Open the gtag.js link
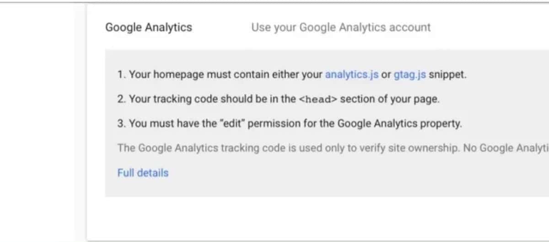Screen dimensions: 549x242 click(x=409, y=75)
